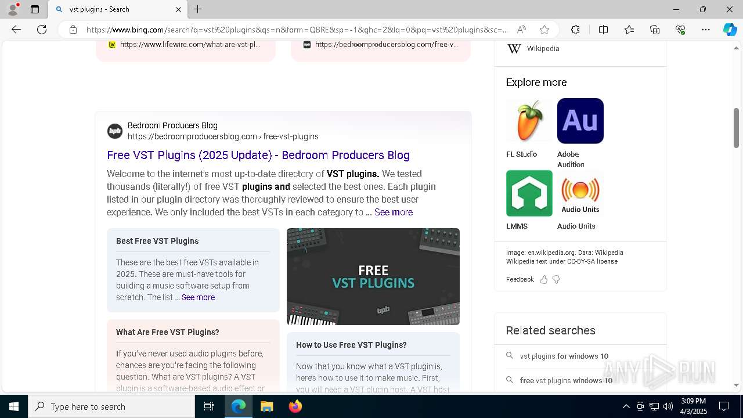743x418 pixels.
Task: Switch to Microsoft Edge on taskbar
Action: (x=239, y=406)
